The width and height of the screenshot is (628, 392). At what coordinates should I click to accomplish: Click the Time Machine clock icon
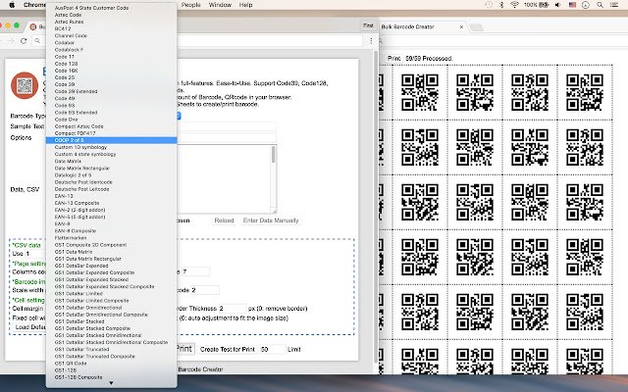(489, 5)
